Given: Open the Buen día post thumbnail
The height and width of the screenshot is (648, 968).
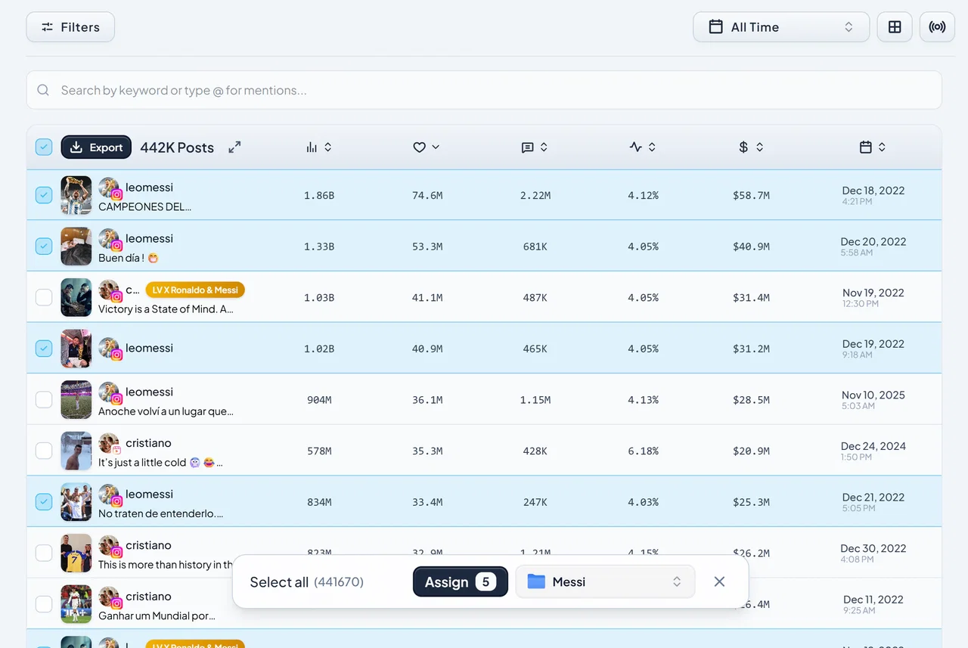Looking at the screenshot, I should click(76, 246).
